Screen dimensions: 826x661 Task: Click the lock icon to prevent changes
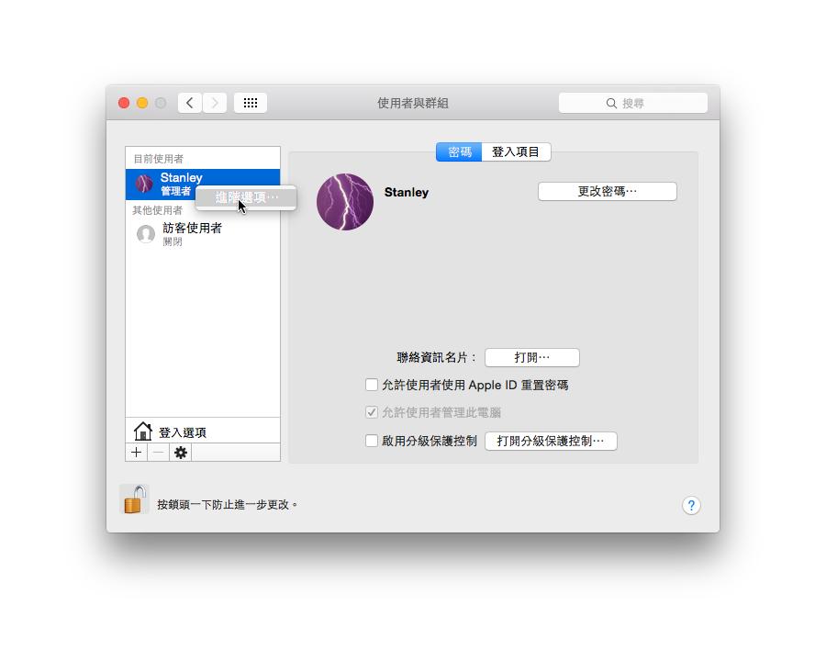tap(134, 499)
